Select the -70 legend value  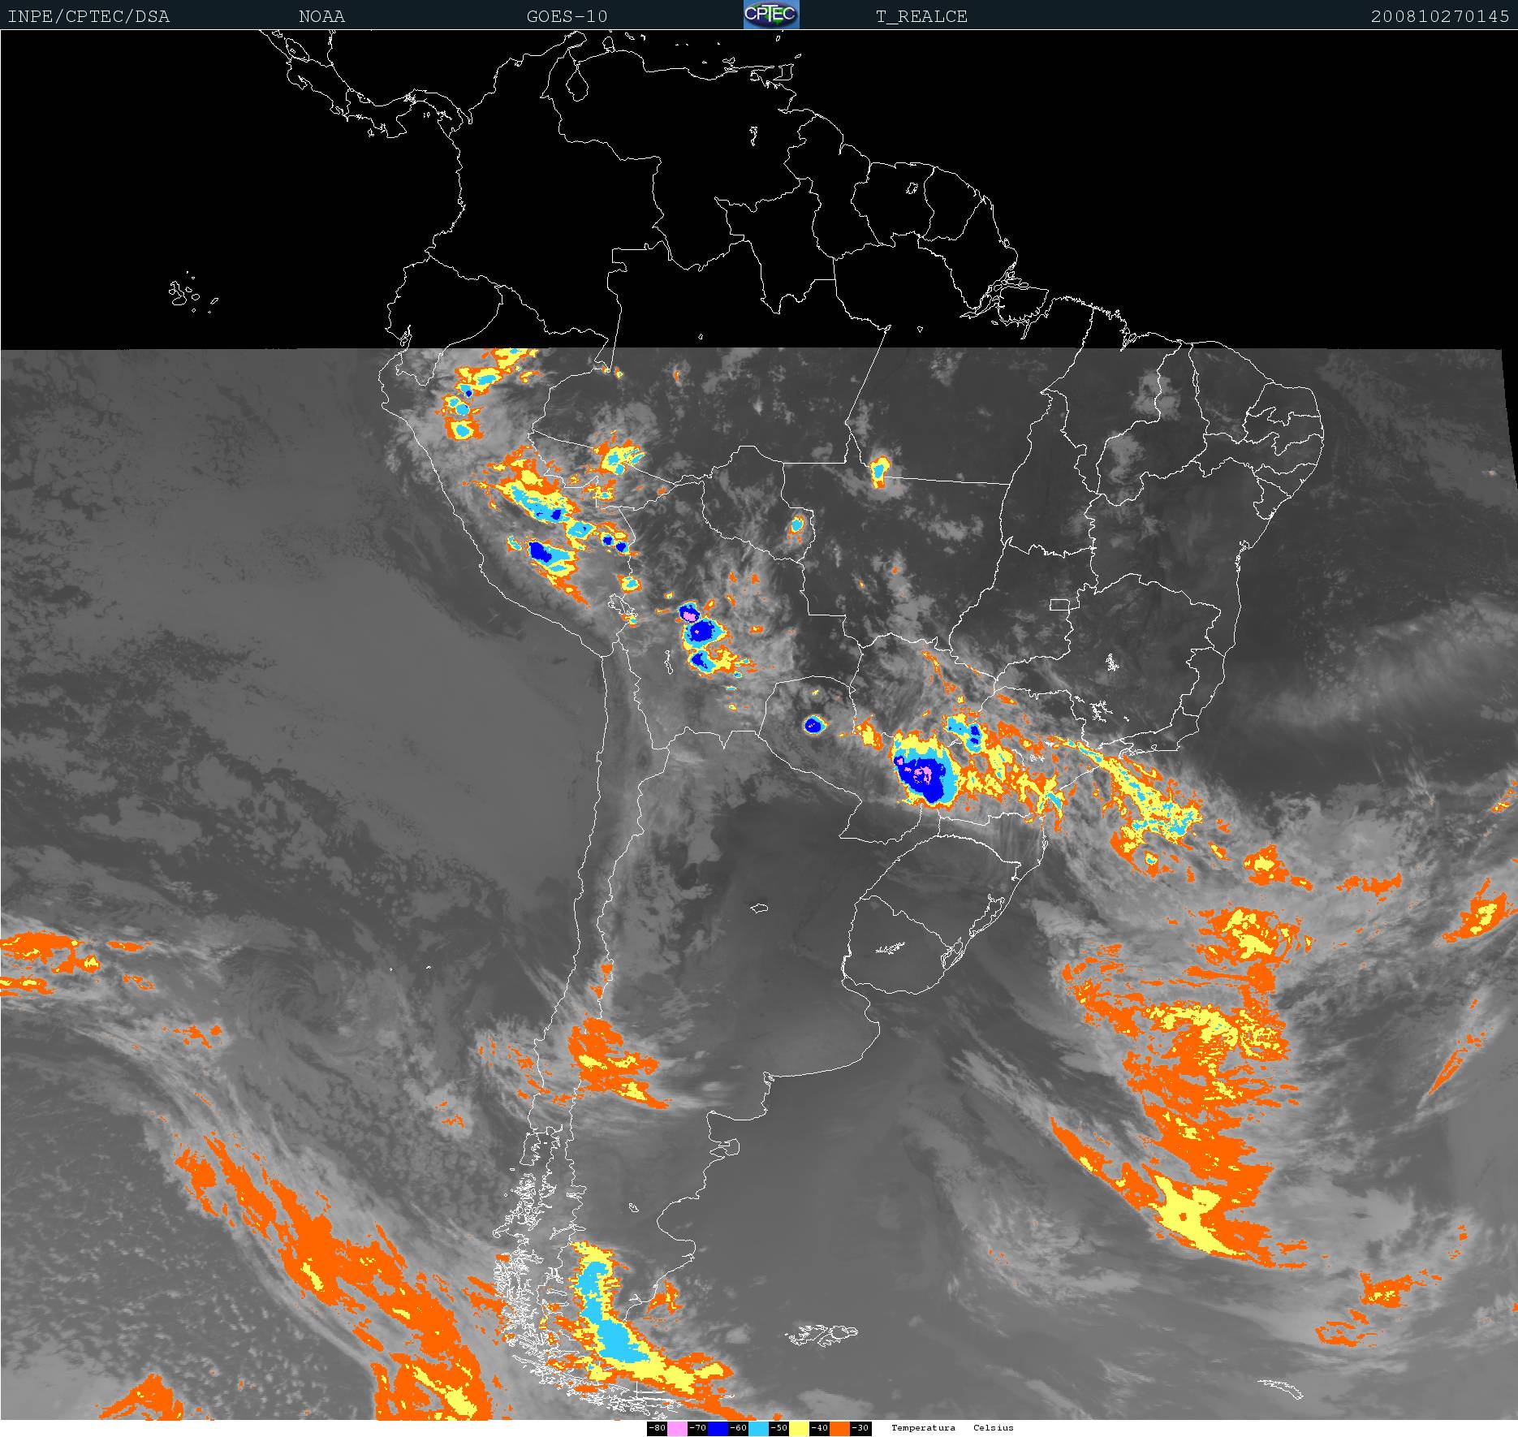tap(697, 1428)
